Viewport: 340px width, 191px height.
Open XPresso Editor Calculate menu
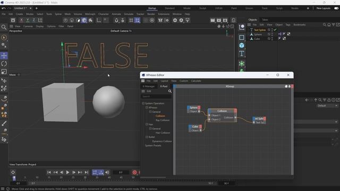coord(196,81)
